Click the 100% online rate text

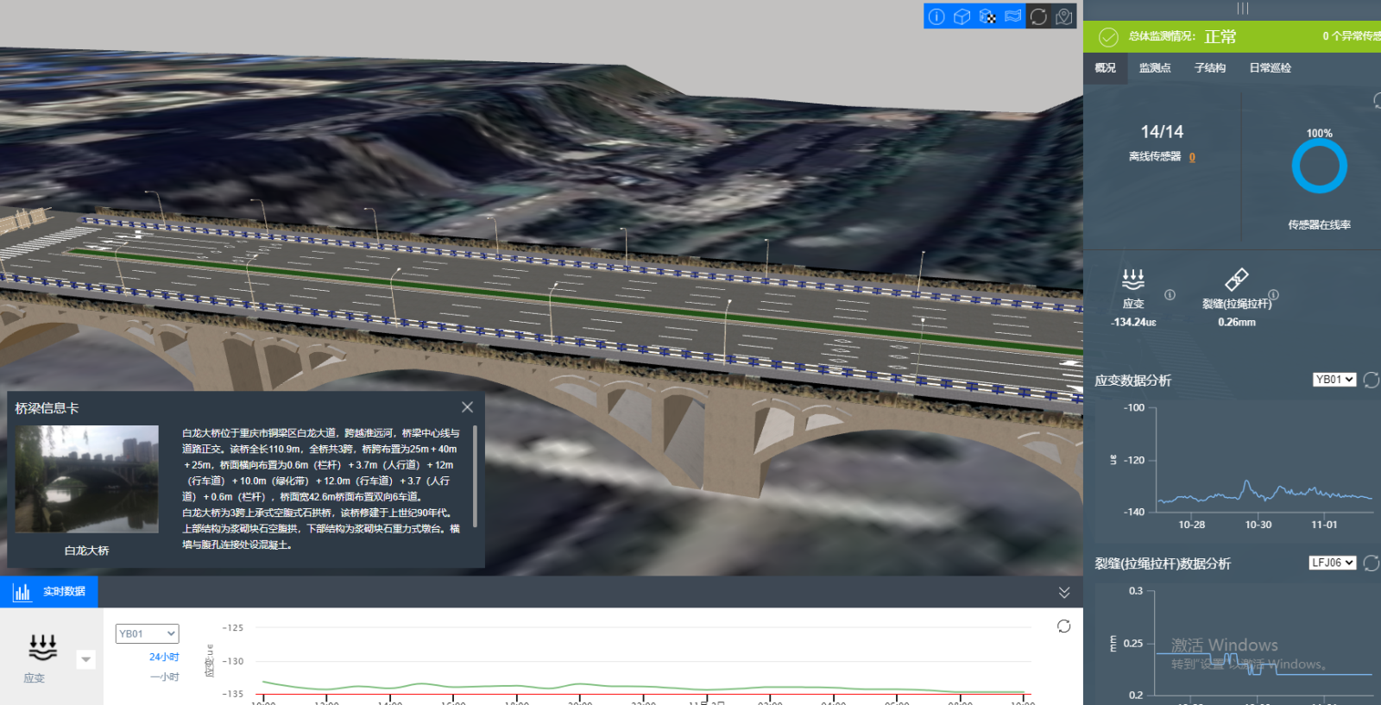(1319, 134)
